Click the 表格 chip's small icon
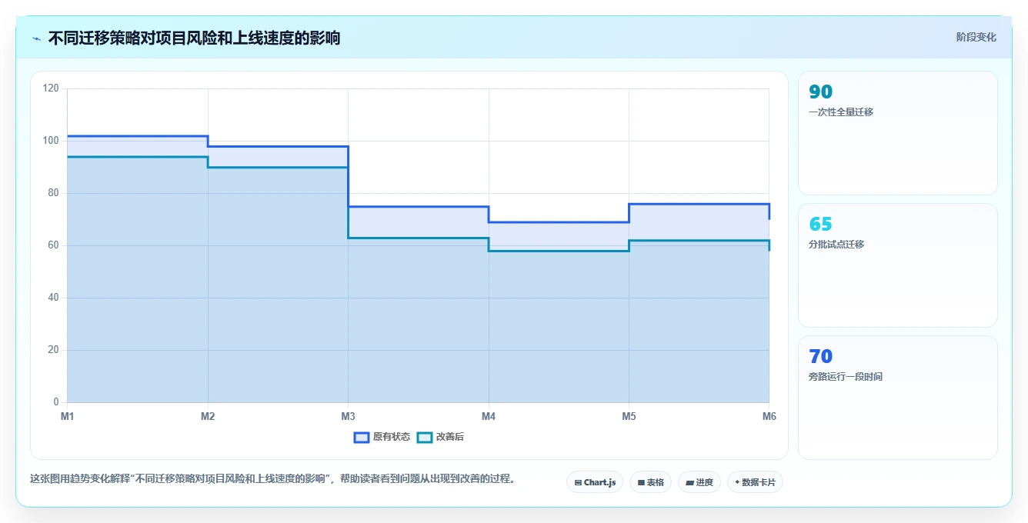Viewport: 1028px width, 523px height. pyautogui.click(x=641, y=483)
